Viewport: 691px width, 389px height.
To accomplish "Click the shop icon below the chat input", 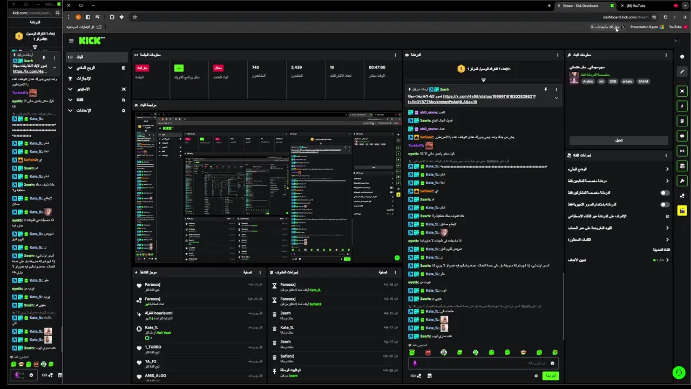I will click(x=430, y=375).
